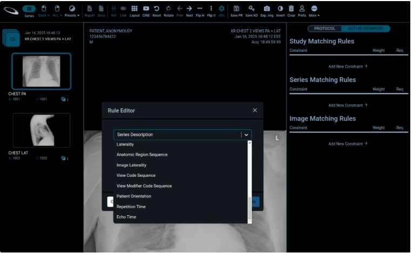
Task: Choose View Modifier Code Sequence option
Action: pyautogui.click(x=181, y=186)
